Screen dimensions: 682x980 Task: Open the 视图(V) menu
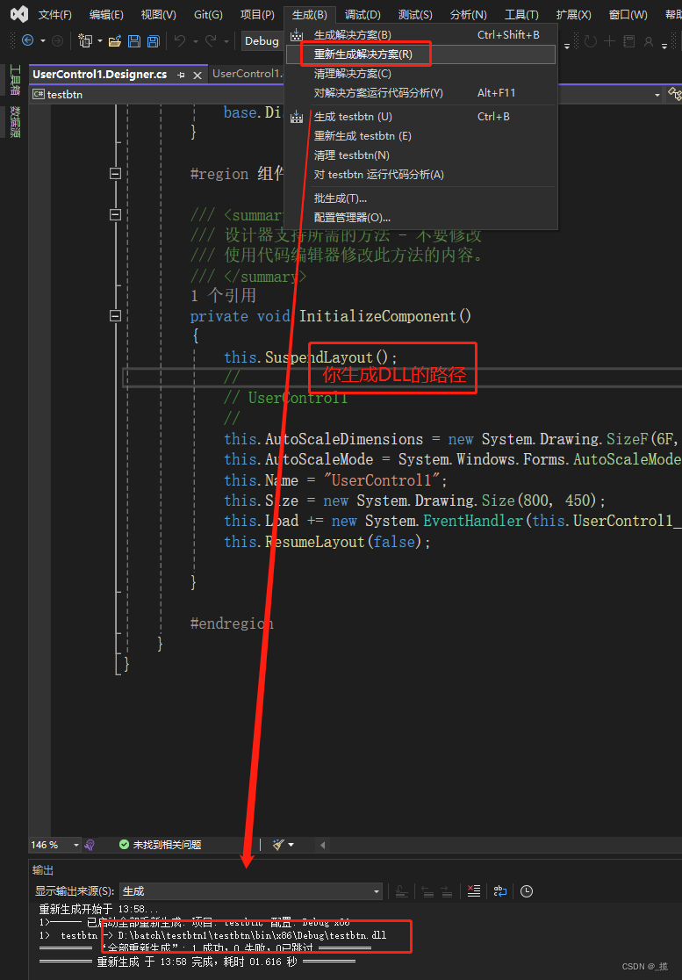click(x=159, y=14)
